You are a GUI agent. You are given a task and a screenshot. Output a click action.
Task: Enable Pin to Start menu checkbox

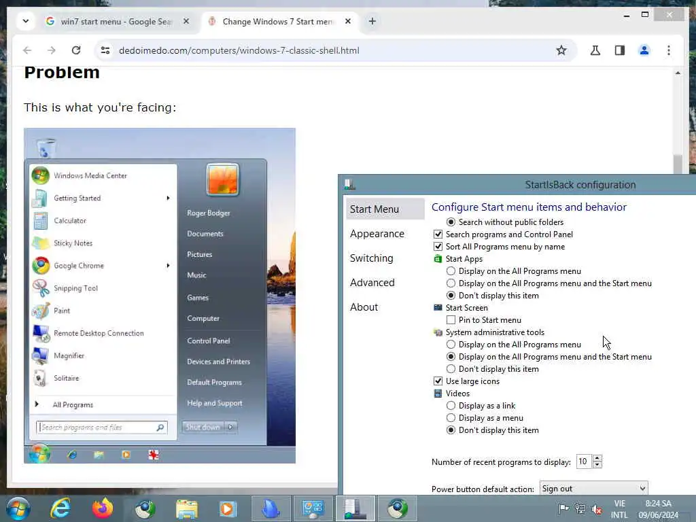tap(451, 319)
